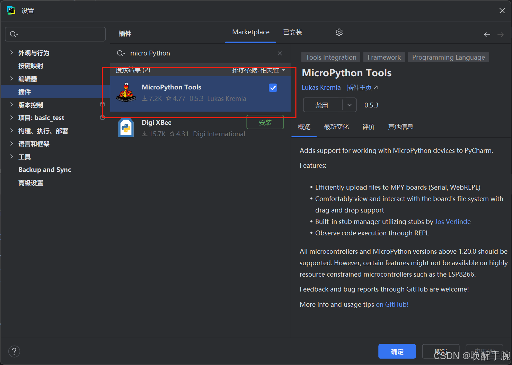
Task: Expand the 工具 settings node
Action: 11,157
